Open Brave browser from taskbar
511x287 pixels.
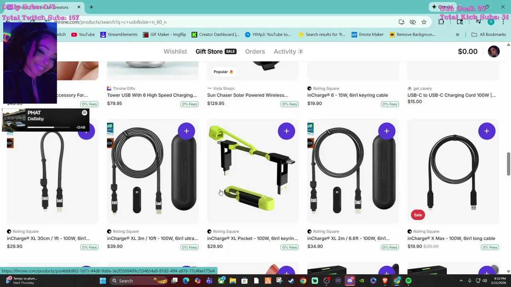pyautogui.click(x=385, y=281)
